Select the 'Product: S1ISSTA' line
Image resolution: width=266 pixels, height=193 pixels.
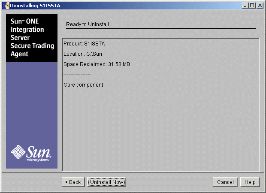click(84, 44)
